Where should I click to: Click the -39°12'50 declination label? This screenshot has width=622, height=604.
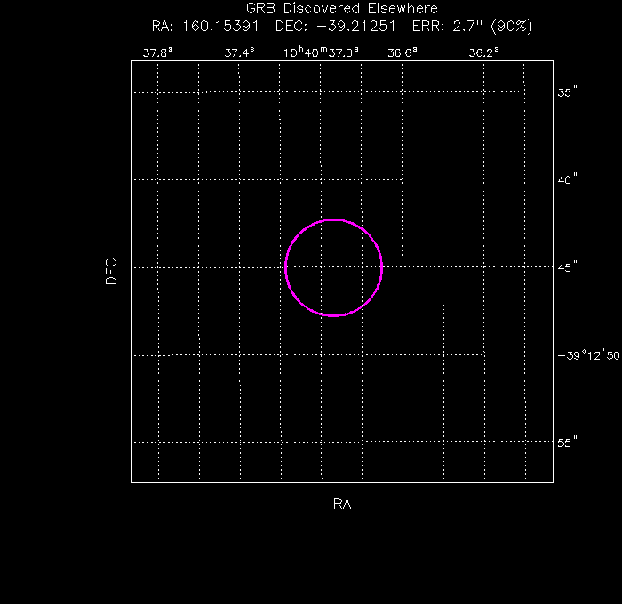(x=588, y=355)
